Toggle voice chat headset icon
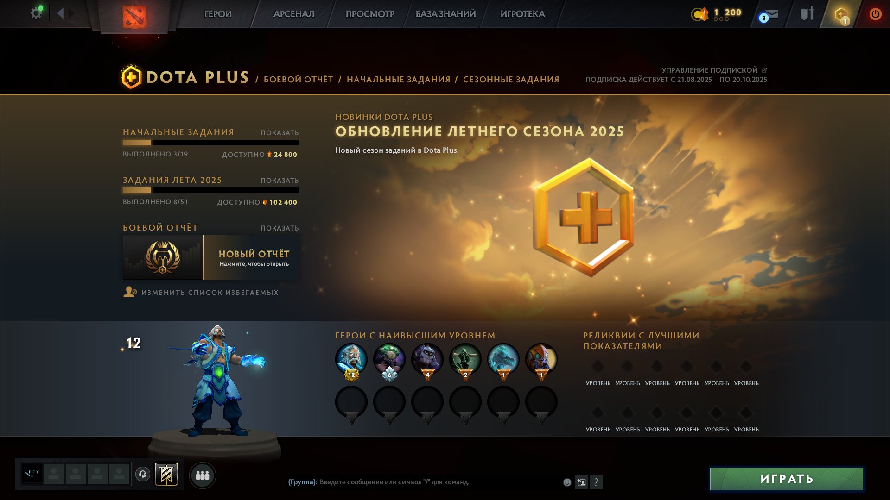Image resolution: width=890 pixels, height=500 pixels. (143, 474)
